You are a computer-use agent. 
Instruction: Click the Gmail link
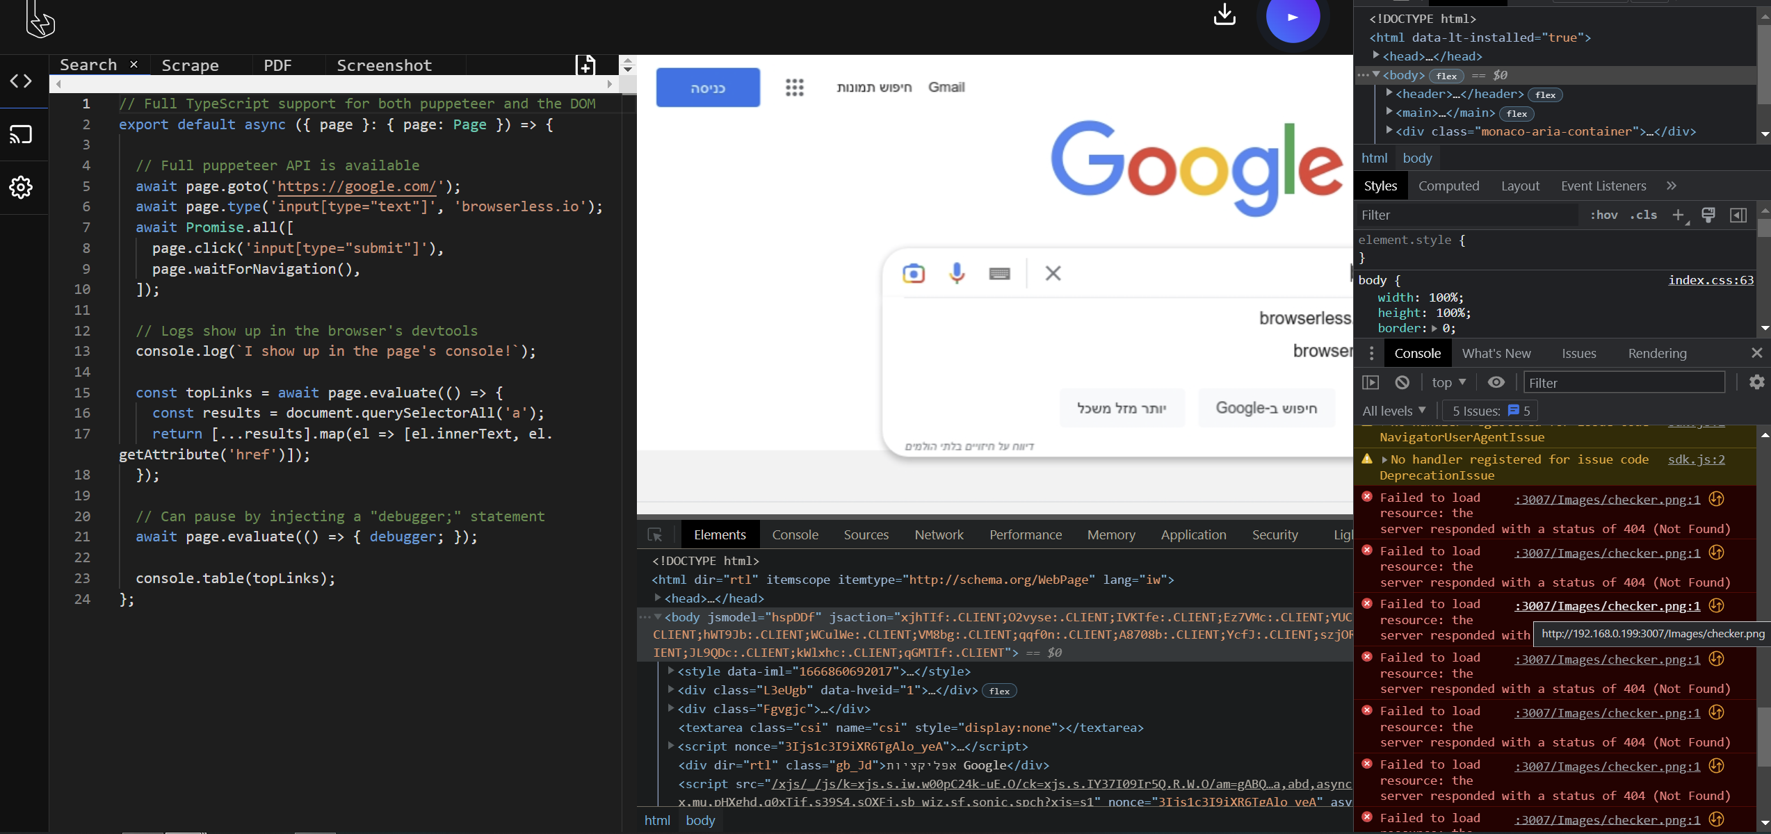click(946, 87)
